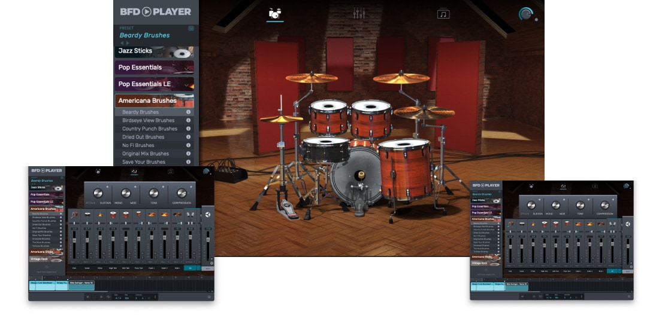Toggle loop button in left window transport
This screenshot has height=315, width=659.
108,296
